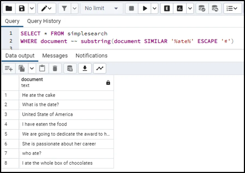Switch to the Query History tab
The image size is (245, 173).
(x=44, y=21)
